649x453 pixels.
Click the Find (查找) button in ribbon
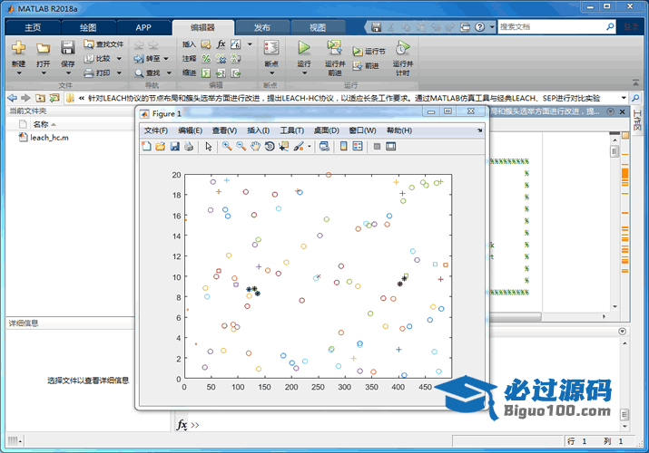(147, 73)
